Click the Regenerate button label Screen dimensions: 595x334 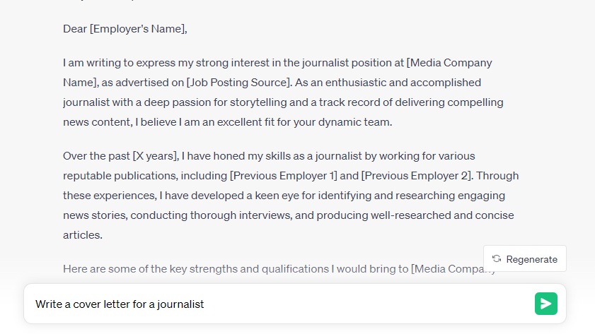531,259
